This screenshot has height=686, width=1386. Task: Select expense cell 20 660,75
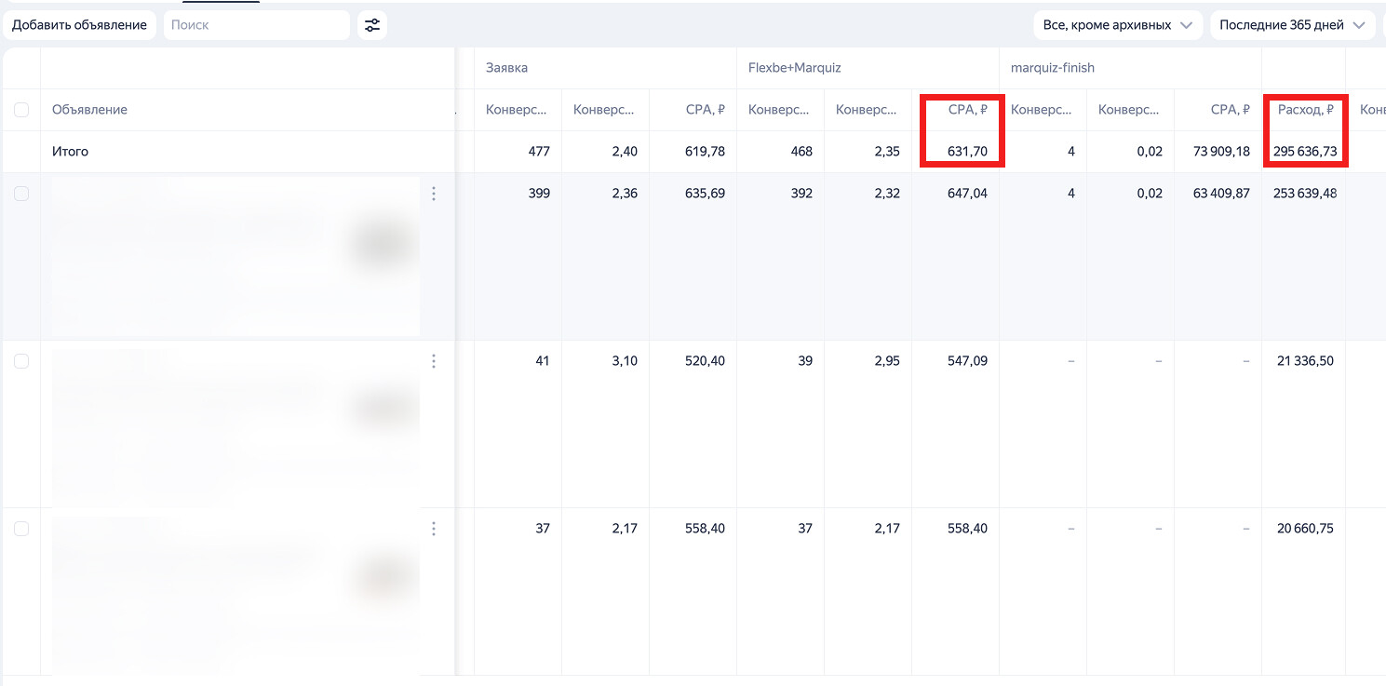click(x=1305, y=529)
